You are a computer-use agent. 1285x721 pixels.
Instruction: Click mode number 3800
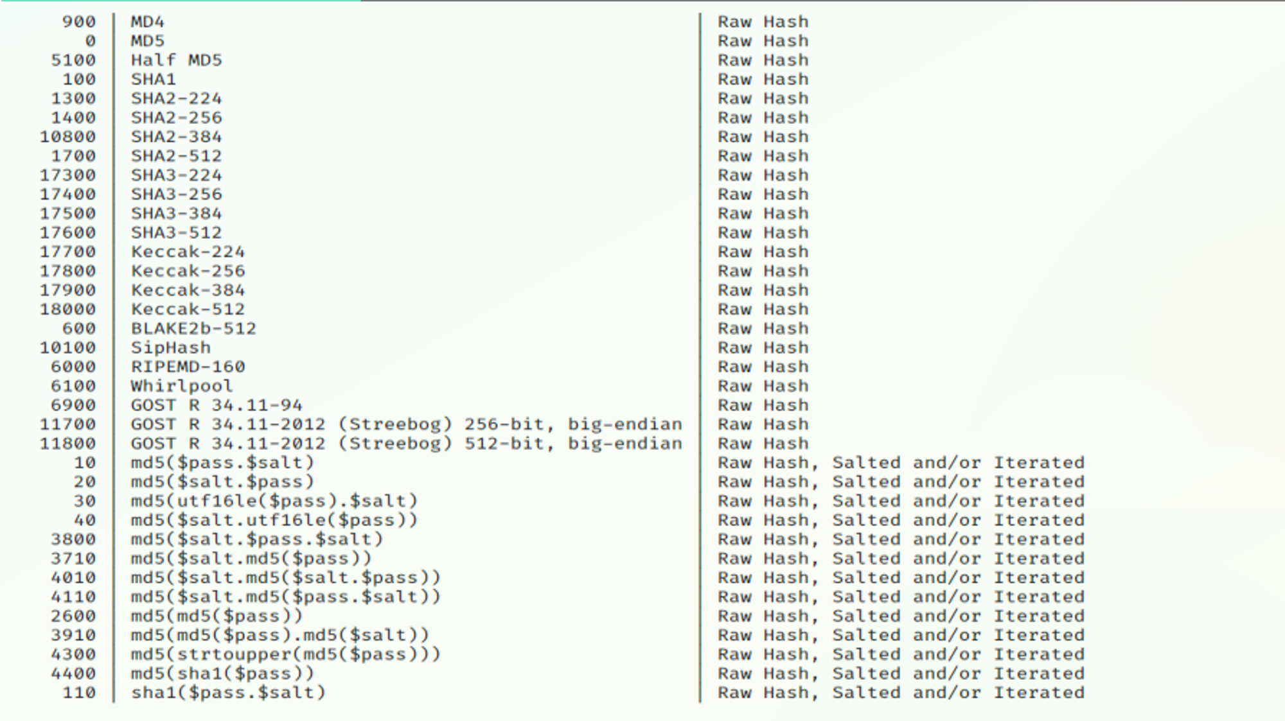point(73,539)
